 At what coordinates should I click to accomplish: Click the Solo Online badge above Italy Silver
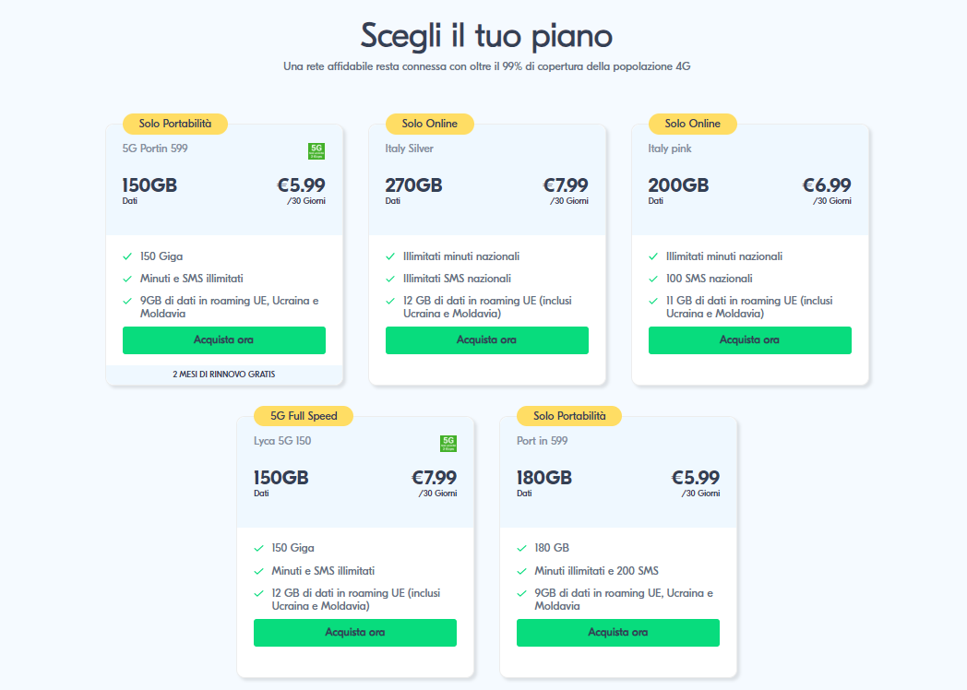(430, 124)
